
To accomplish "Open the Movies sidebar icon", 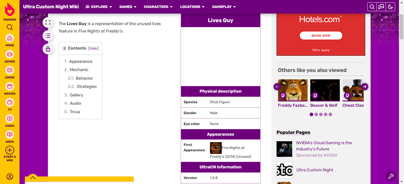I will coord(10,86).
